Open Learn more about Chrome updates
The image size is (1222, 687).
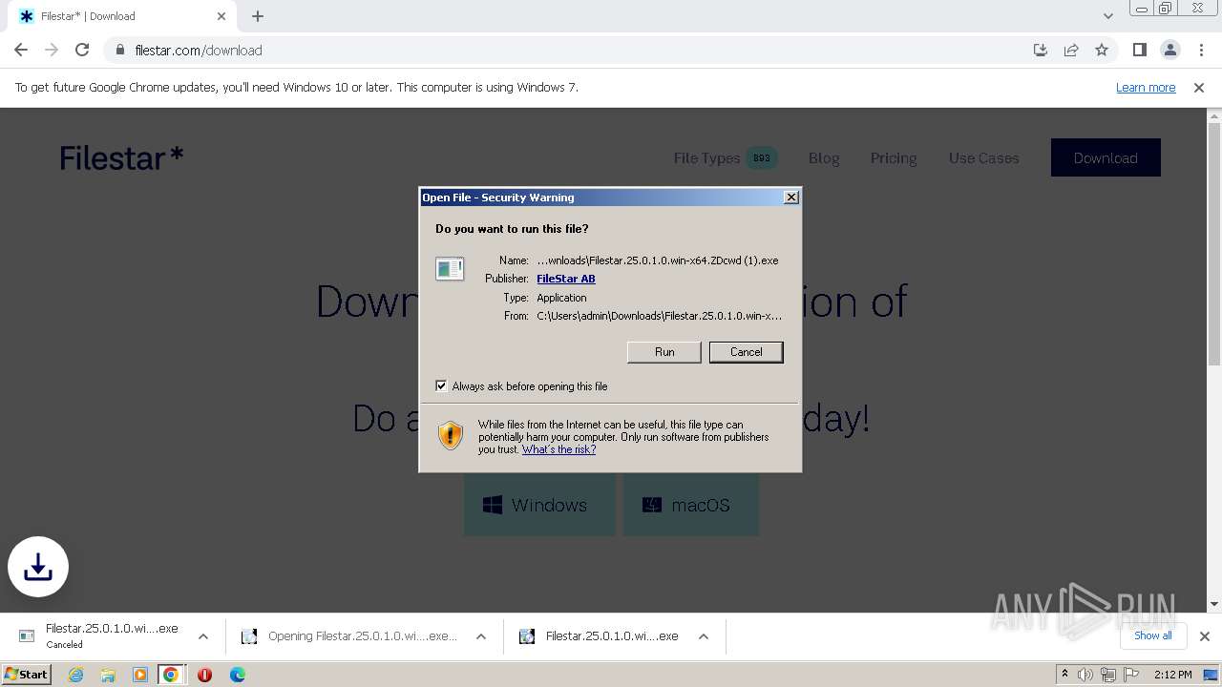[x=1146, y=88]
